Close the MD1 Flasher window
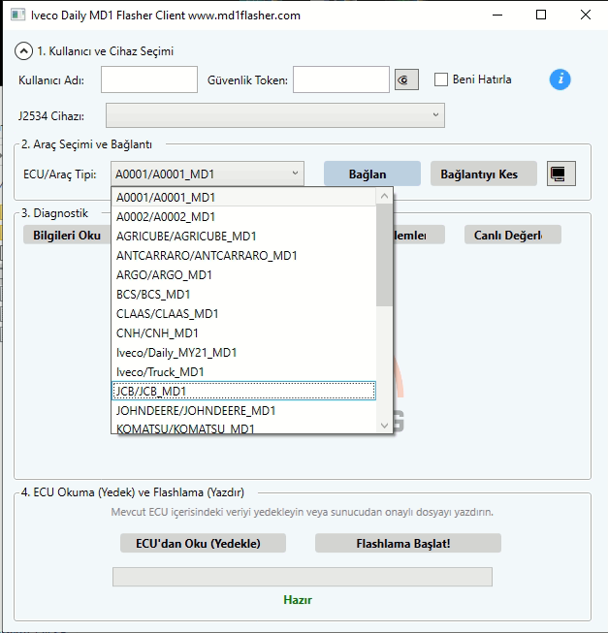Screen dimensions: 608x633 [586, 15]
